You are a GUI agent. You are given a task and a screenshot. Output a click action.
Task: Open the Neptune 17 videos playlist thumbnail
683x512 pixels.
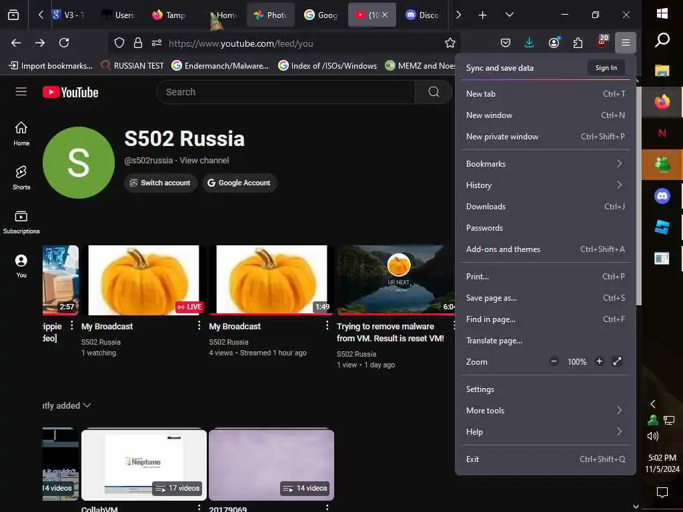click(x=144, y=465)
